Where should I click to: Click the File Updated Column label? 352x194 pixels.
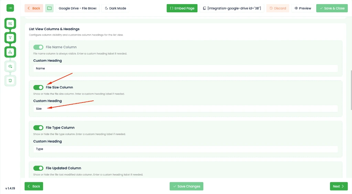[63, 168]
